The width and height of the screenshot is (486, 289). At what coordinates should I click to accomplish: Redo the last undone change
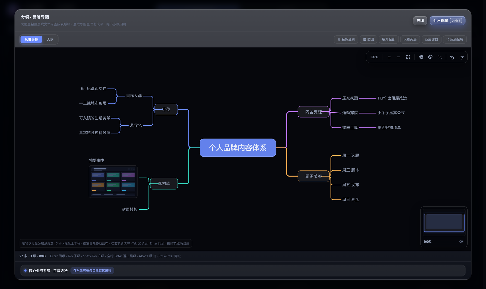click(462, 57)
